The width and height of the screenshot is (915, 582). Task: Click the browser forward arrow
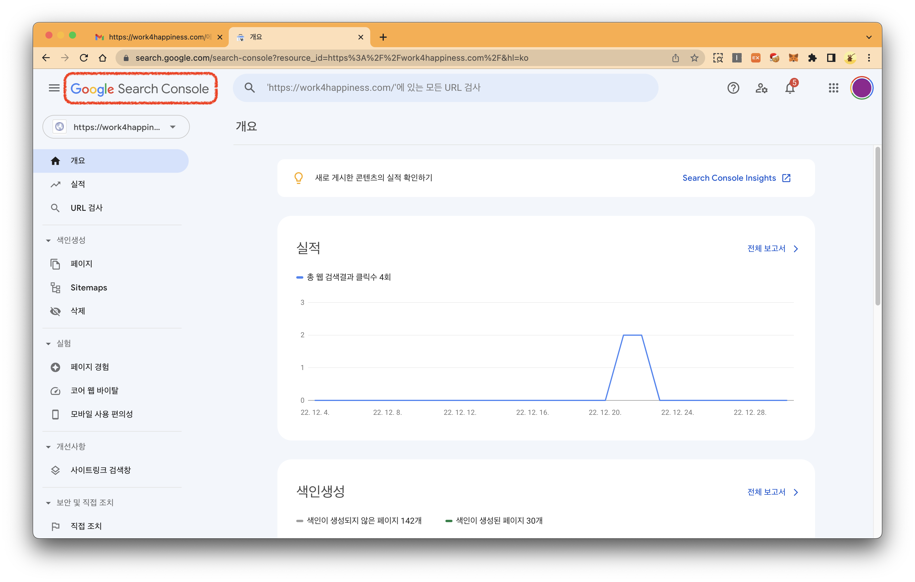(65, 58)
